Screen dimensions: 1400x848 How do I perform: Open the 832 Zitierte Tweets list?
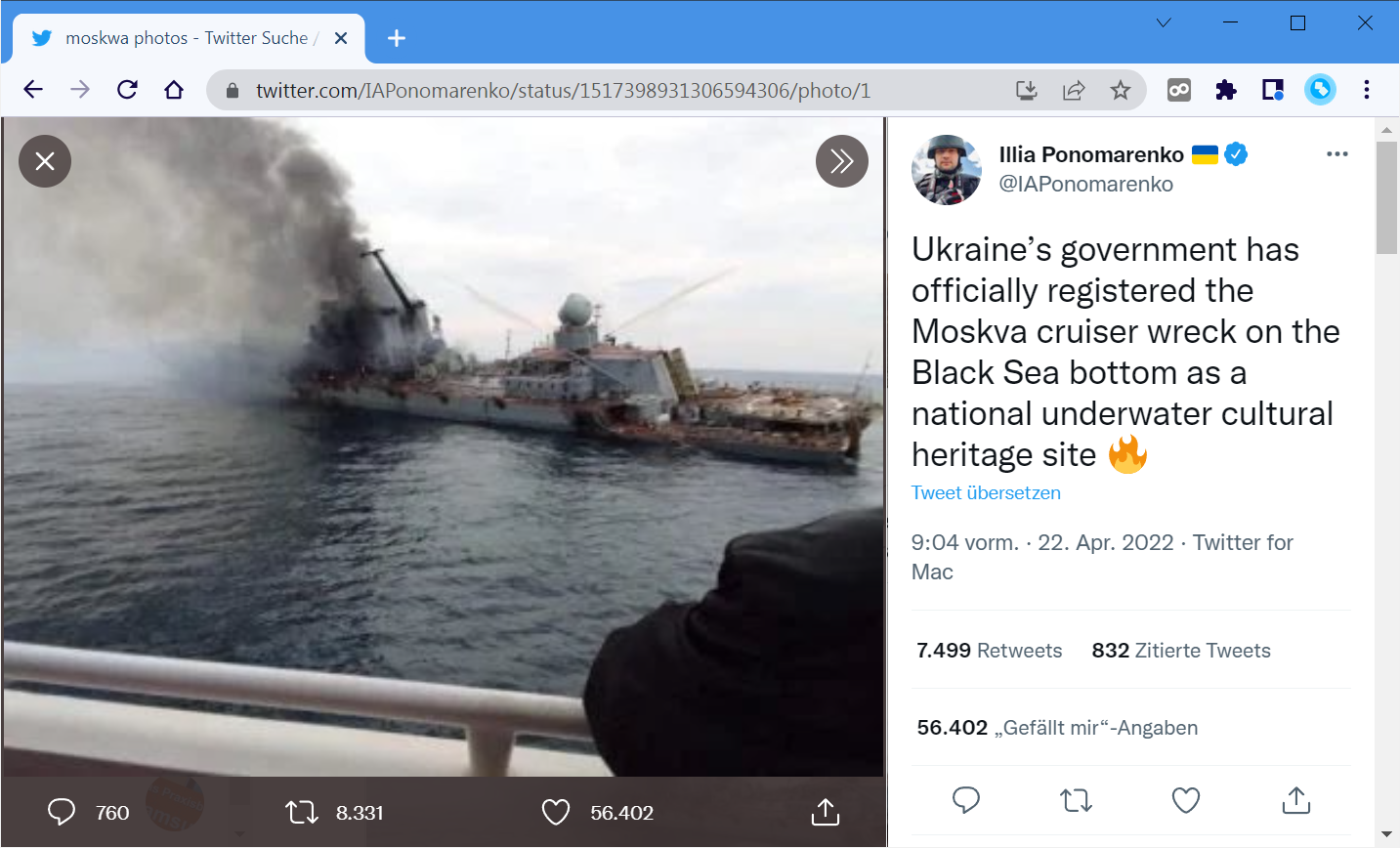pyautogui.click(x=1180, y=651)
